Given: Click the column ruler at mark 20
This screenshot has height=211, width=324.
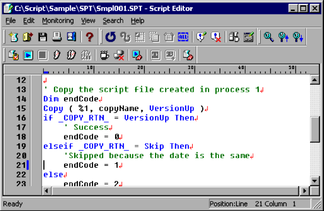Looking at the screenshot, I should [x=144, y=70].
